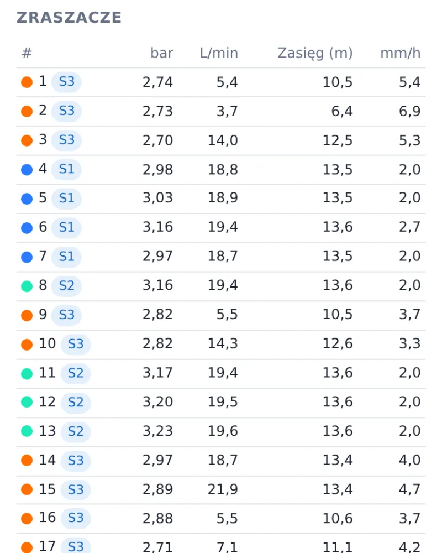The width and height of the screenshot is (442, 553).
Task: Select the S2 badge on sprinkler 11
Action: pyautogui.click(x=76, y=373)
